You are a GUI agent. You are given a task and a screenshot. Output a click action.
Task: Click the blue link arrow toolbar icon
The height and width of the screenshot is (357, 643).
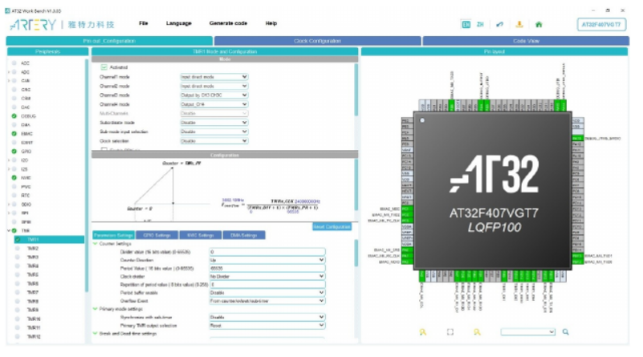tap(499, 25)
